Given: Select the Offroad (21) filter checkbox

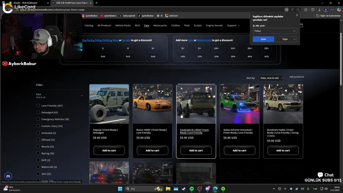Looking at the screenshot, I should (38, 140).
